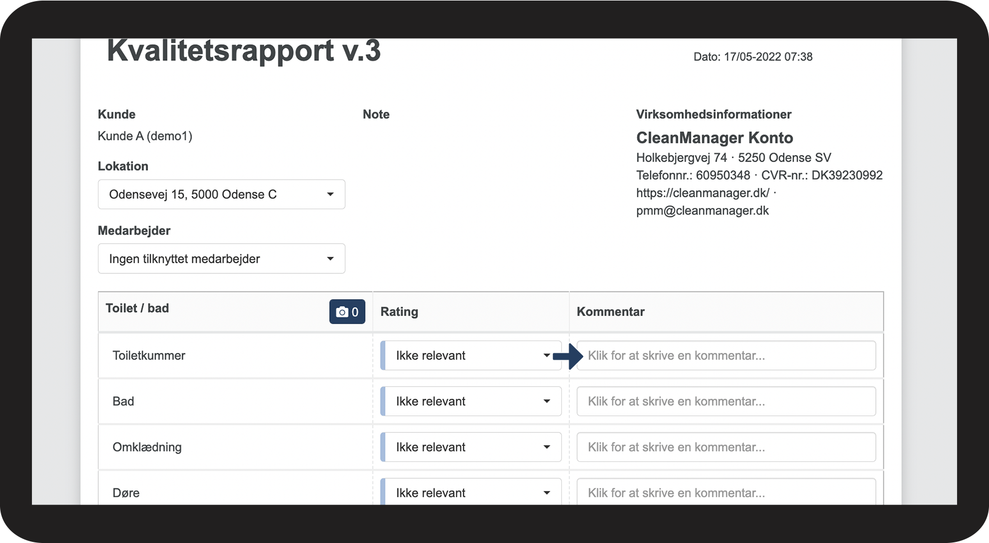Image resolution: width=989 pixels, height=543 pixels.
Task: Click the Toiletkummer row label
Action: pos(149,356)
